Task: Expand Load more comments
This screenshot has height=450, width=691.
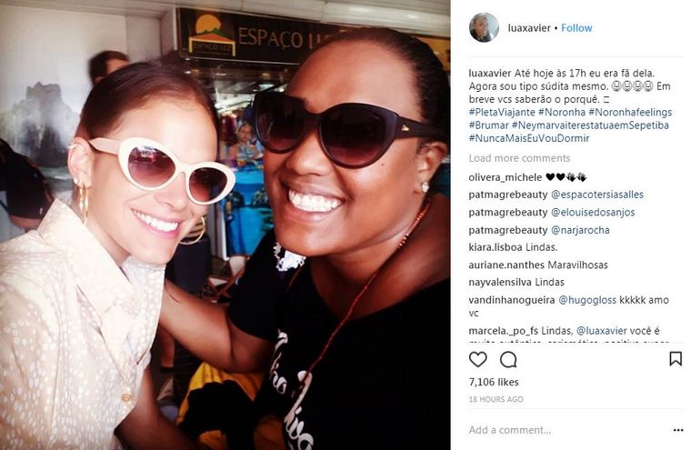Action: tap(519, 158)
